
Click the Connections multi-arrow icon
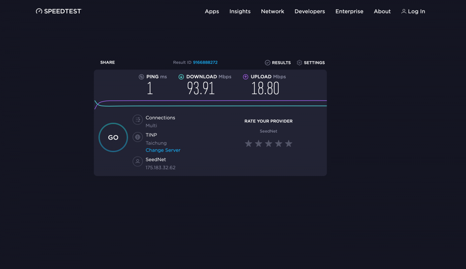tap(137, 120)
